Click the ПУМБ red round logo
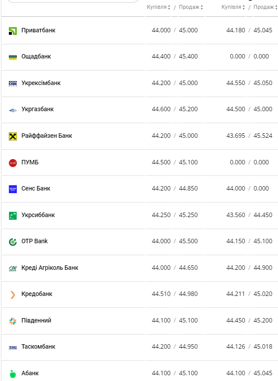 pos(12,163)
